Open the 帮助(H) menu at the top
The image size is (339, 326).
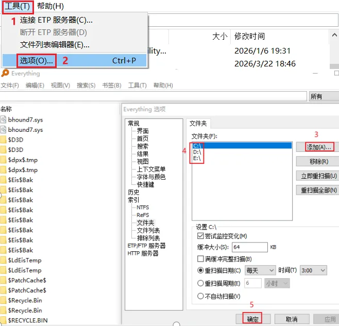click(x=50, y=6)
